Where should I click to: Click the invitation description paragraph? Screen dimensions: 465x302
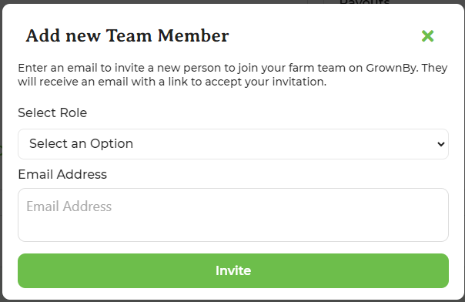(x=232, y=75)
